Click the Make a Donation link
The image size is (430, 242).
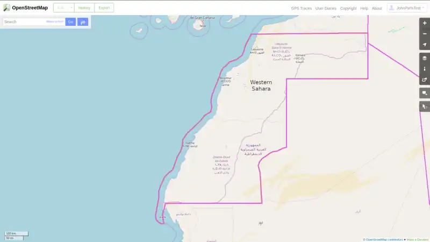click(x=418, y=239)
